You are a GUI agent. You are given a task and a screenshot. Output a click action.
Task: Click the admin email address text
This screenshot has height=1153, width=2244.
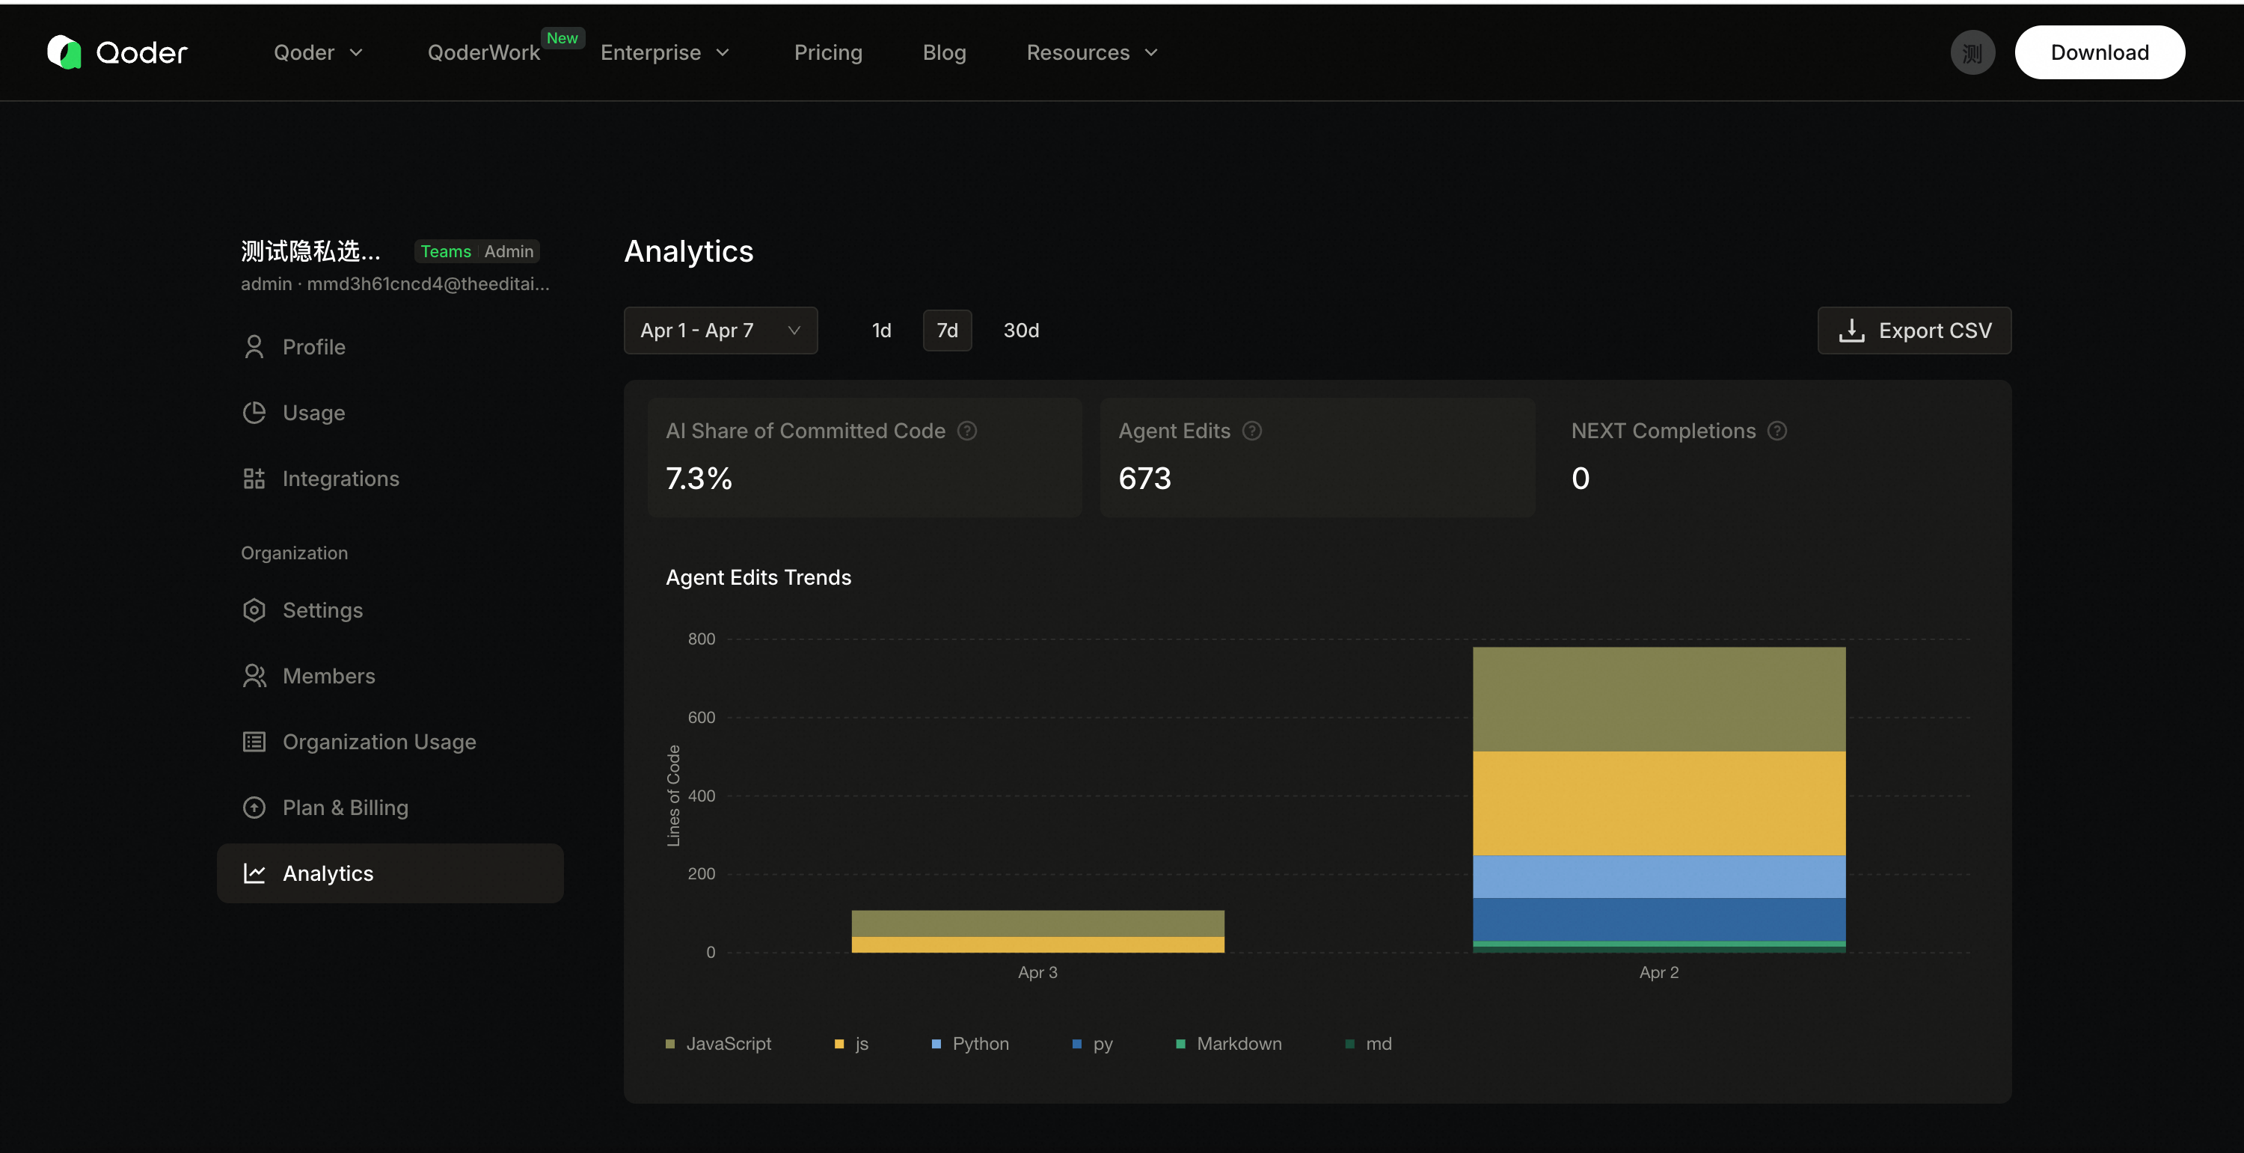click(x=428, y=284)
